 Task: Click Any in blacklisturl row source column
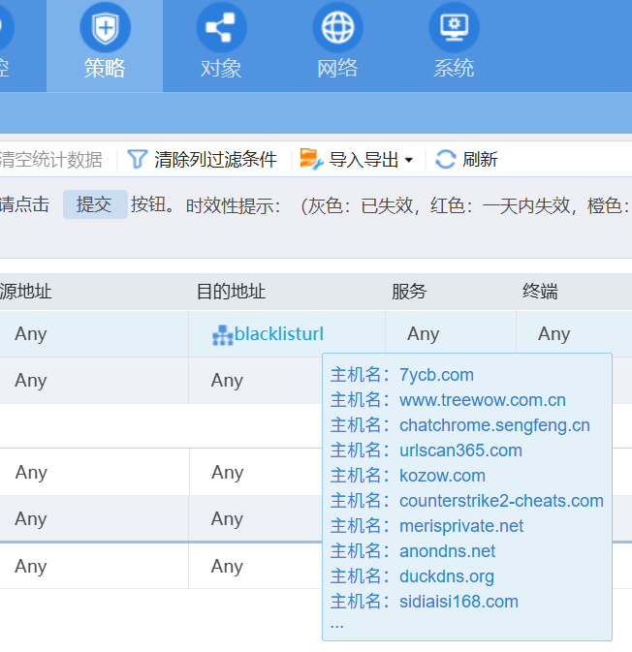point(31,335)
